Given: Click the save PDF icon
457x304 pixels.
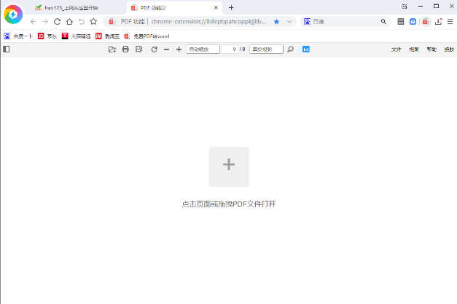Looking at the screenshot, I should tap(139, 49).
